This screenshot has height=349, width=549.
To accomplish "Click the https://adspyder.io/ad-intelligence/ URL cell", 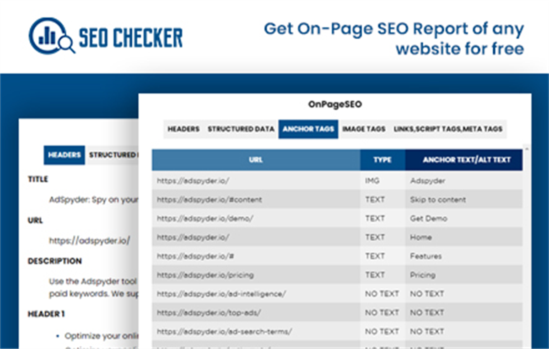I will 256,294.
